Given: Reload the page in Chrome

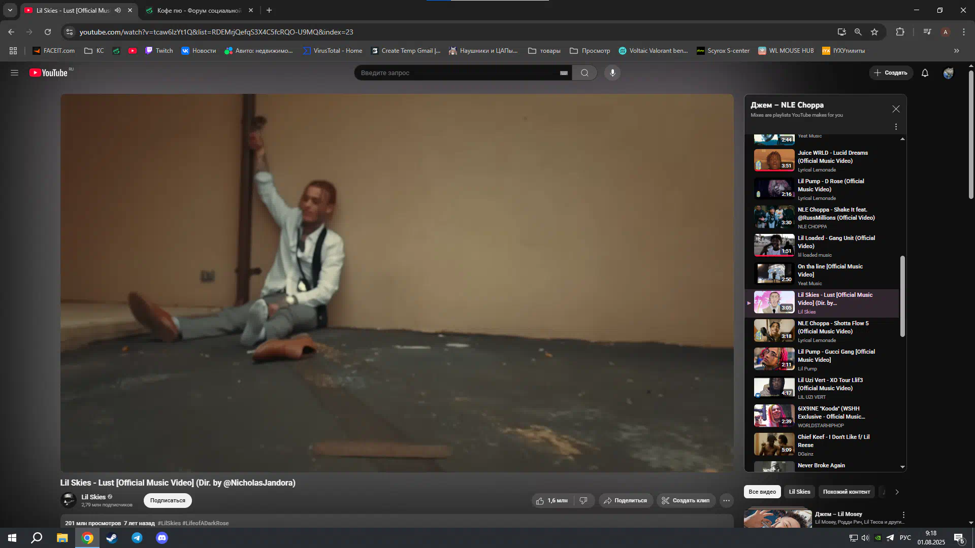Looking at the screenshot, I should (x=48, y=32).
